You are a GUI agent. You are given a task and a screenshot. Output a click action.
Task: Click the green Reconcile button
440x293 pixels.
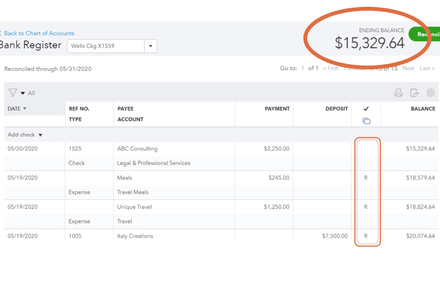tap(425, 34)
